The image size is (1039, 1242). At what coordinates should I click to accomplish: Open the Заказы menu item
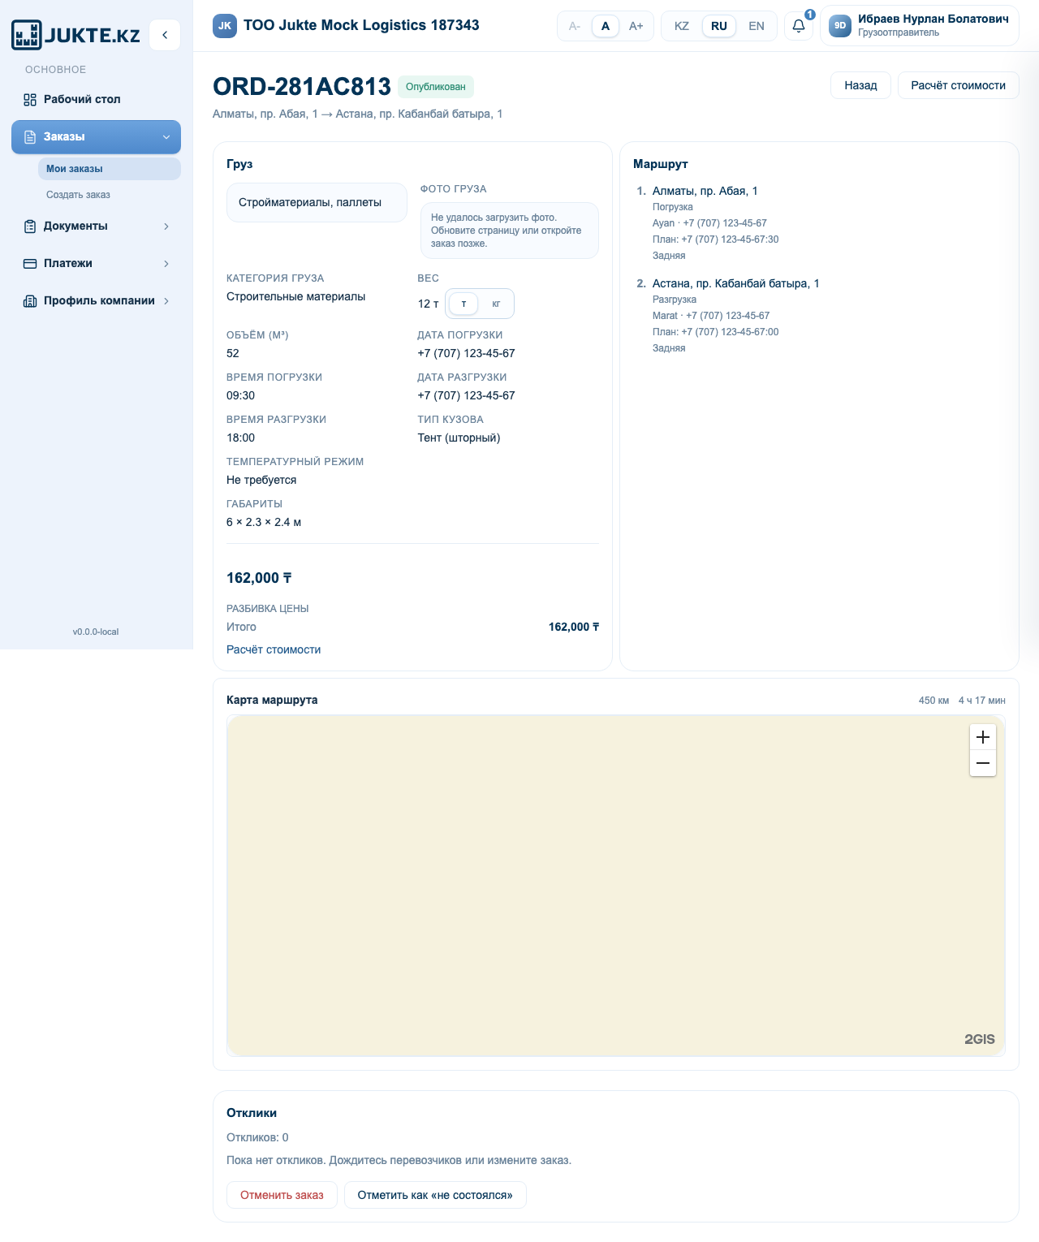(x=96, y=136)
